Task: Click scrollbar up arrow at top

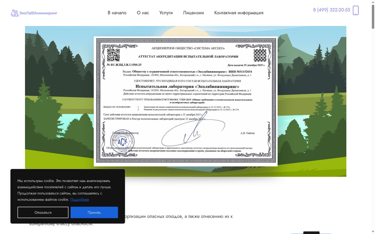Action: click(x=373, y=2)
